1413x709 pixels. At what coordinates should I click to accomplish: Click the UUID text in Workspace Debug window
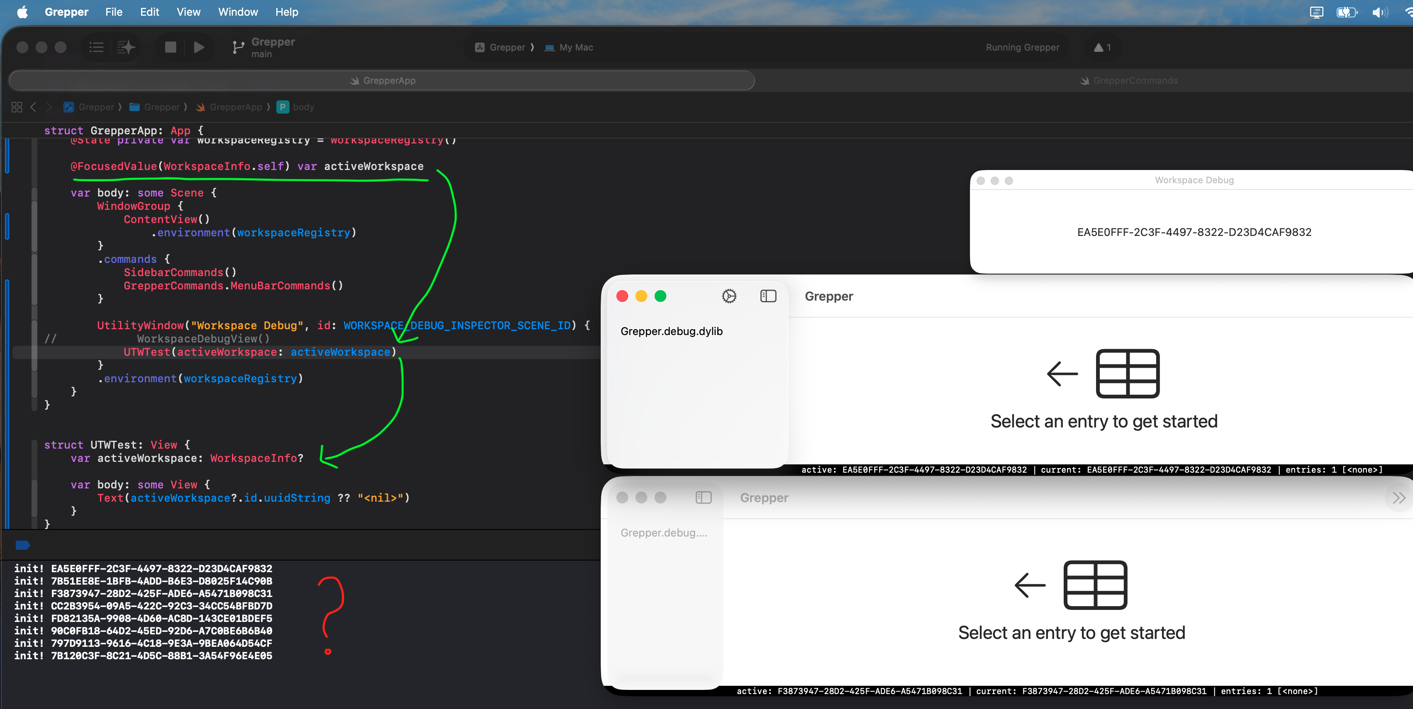pyautogui.click(x=1194, y=232)
